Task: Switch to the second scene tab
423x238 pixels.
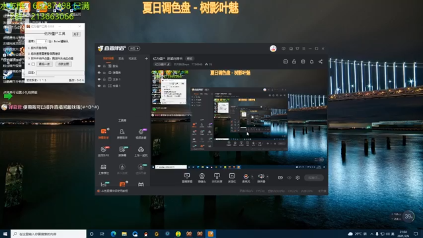Action: [x=121, y=58]
